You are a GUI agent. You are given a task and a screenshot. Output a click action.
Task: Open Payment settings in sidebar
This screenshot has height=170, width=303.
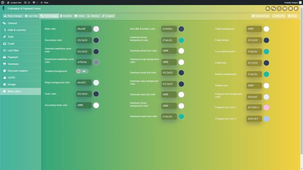pyautogui.click(x=21, y=57)
